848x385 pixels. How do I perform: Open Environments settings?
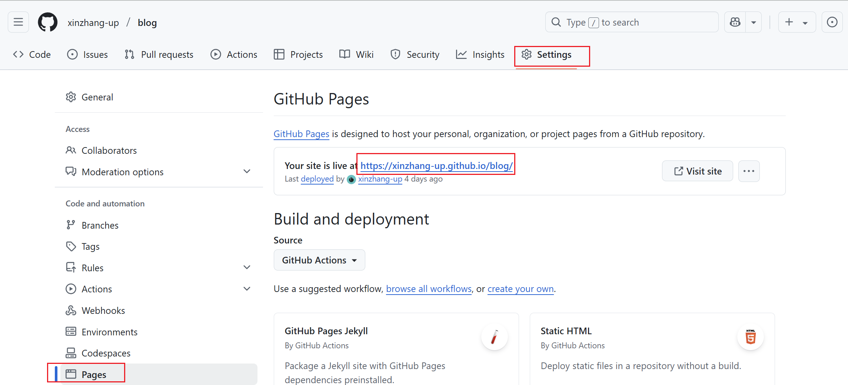click(x=159, y=332)
